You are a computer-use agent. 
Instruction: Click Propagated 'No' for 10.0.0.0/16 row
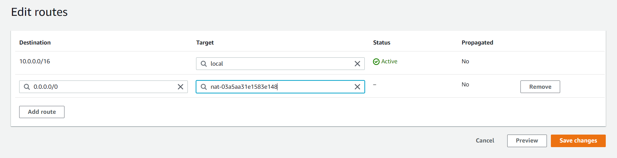tap(465, 61)
